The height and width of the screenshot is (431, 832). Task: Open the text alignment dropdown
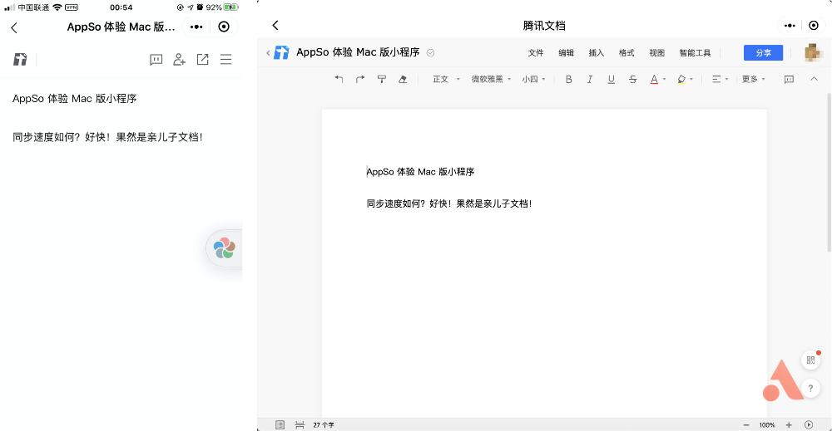point(720,79)
